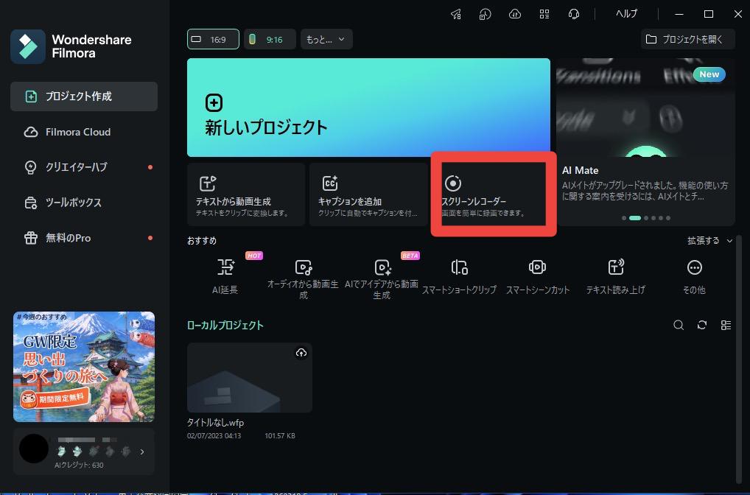The image size is (750, 495).
Task: Select the active second AI Mate carousel dot
Action: 635,218
